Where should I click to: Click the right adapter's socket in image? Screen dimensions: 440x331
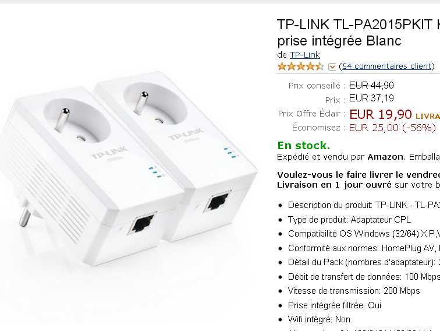155,104
